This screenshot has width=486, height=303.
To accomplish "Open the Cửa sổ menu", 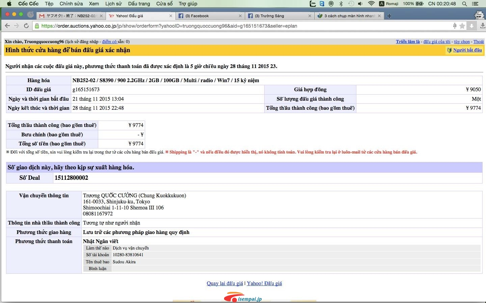I will click(164, 4).
